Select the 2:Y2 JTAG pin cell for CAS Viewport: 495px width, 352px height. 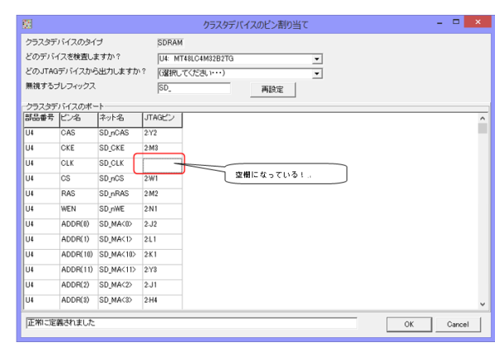(x=162, y=132)
